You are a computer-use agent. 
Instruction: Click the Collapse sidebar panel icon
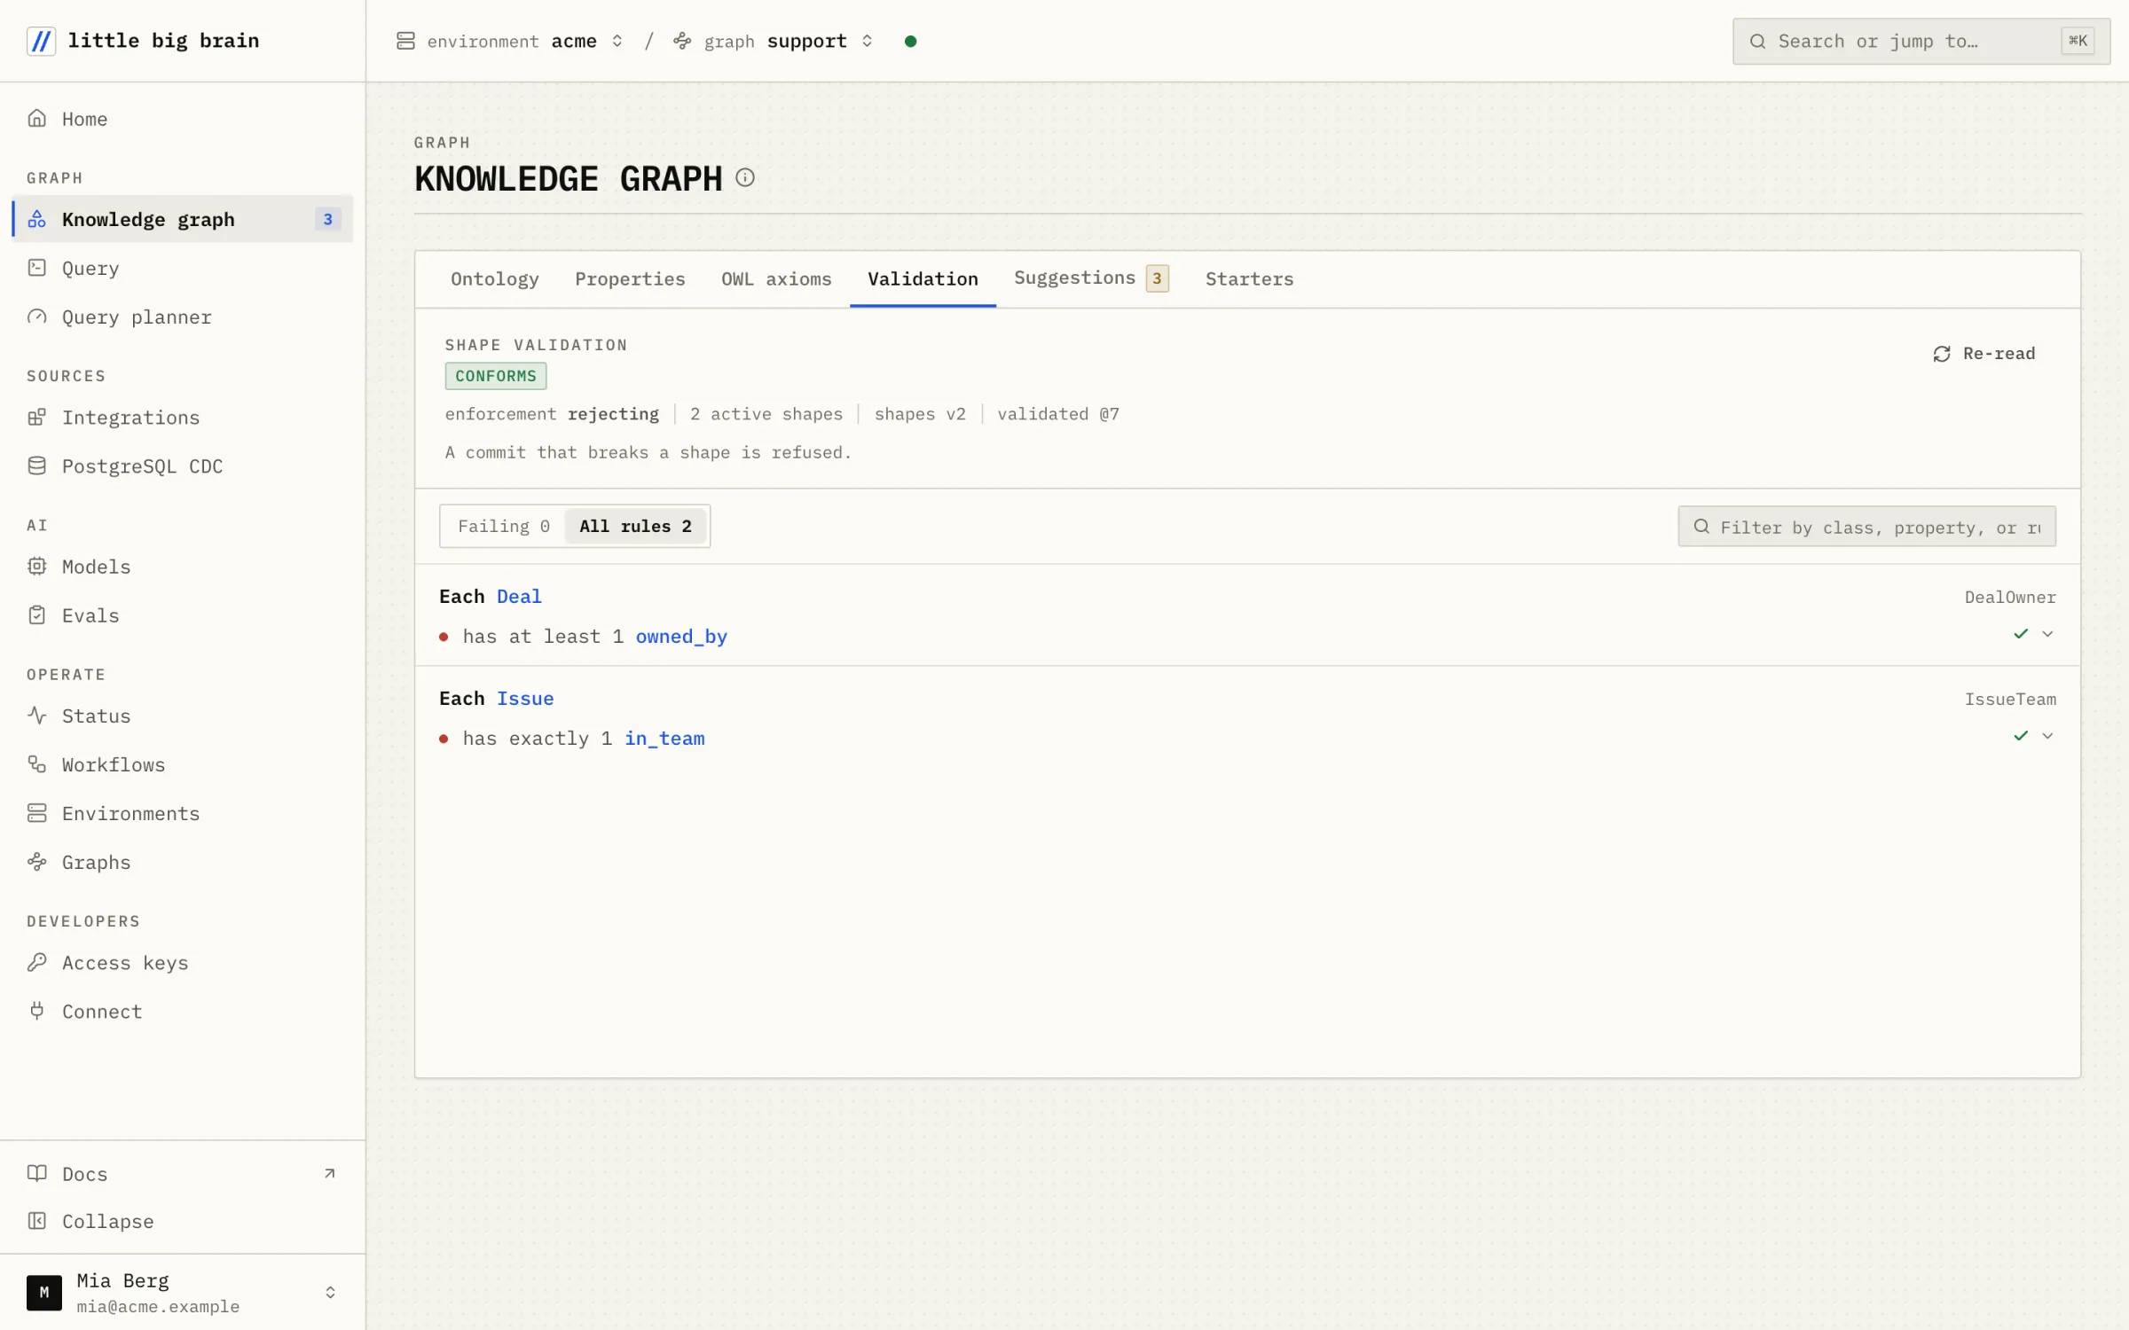36,1221
